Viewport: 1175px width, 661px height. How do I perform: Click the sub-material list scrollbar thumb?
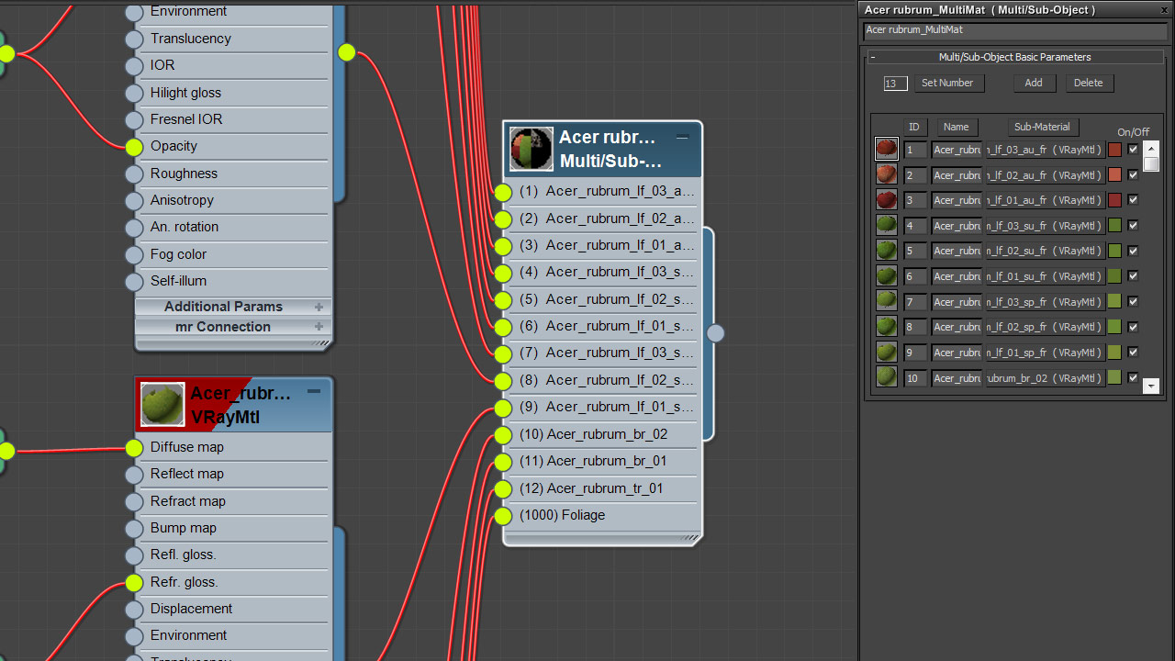click(x=1151, y=164)
